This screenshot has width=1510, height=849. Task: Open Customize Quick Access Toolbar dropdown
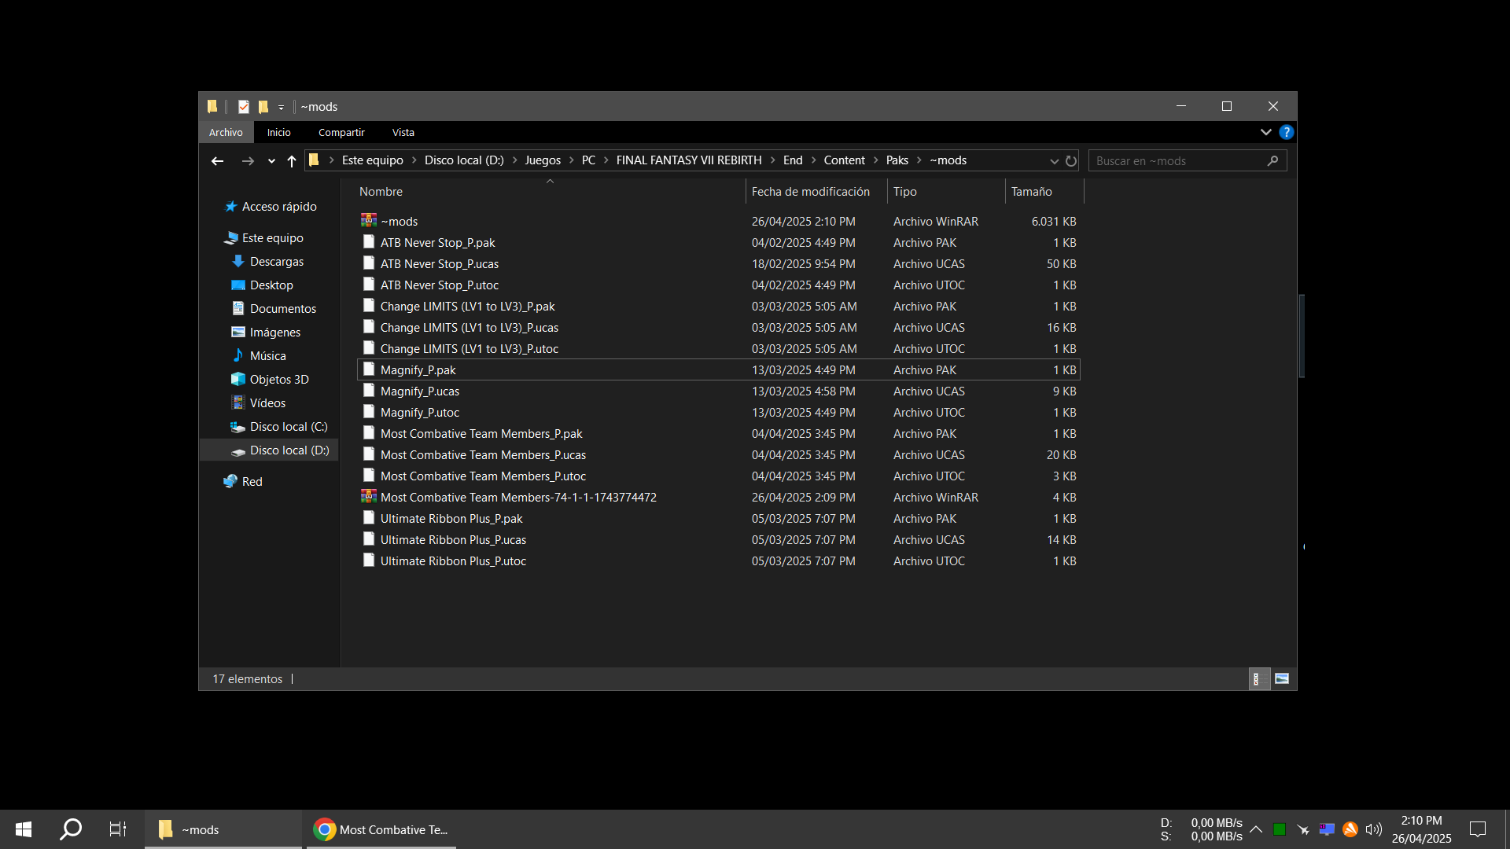(281, 108)
